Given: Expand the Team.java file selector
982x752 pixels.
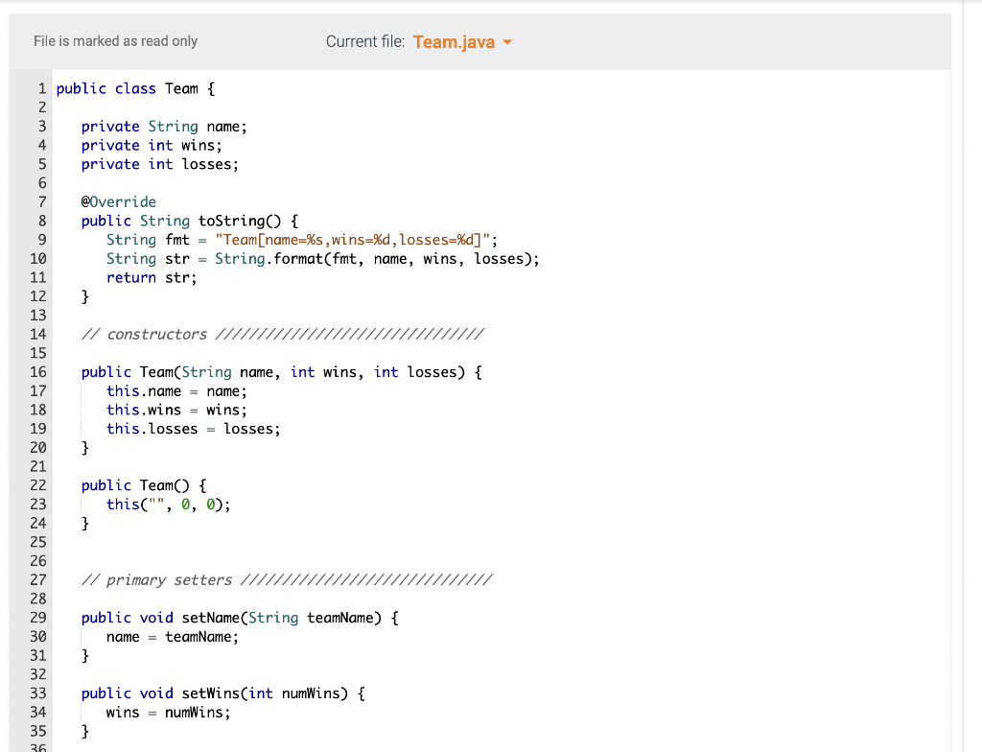Looking at the screenshot, I should (460, 42).
